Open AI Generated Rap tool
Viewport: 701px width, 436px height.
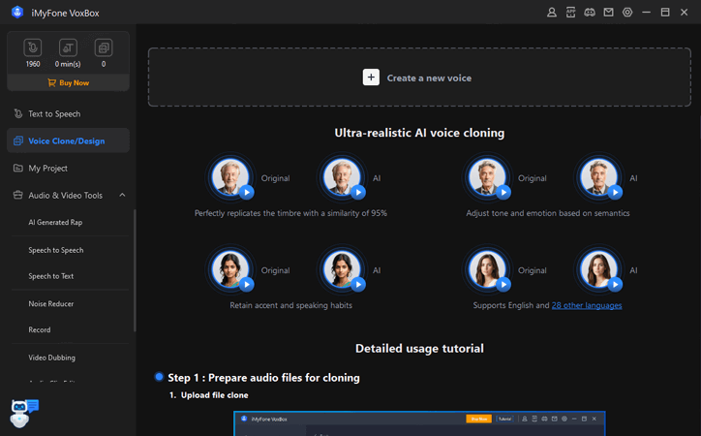pyautogui.click(x=55, y=222)
